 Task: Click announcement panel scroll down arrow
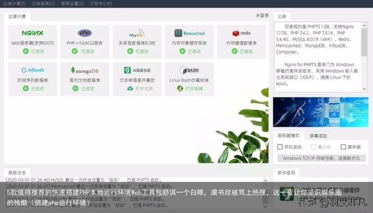pos(364,89)
